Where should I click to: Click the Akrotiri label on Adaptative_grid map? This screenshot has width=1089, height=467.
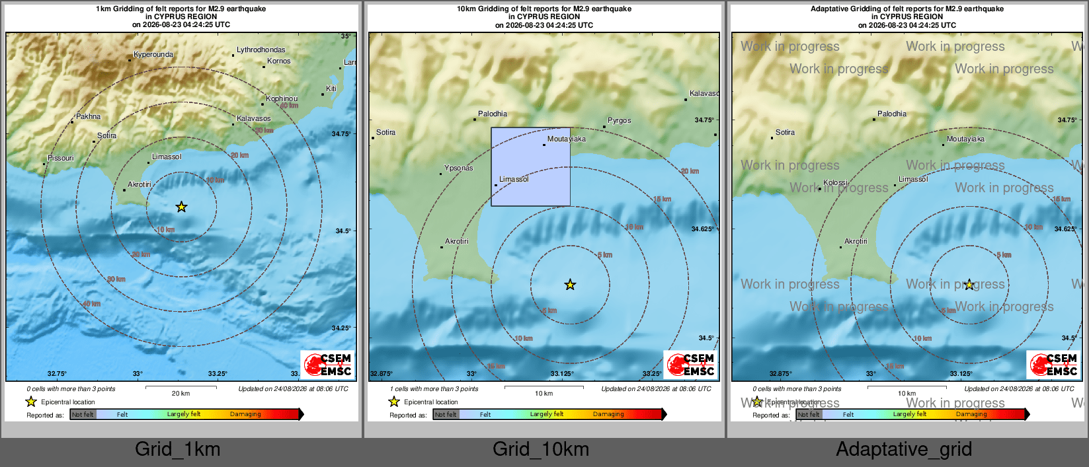click(x=856, y=241)
